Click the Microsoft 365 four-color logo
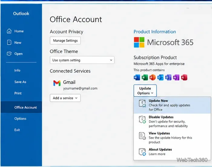This screenshot has width=212, height=167. (139, 42)
